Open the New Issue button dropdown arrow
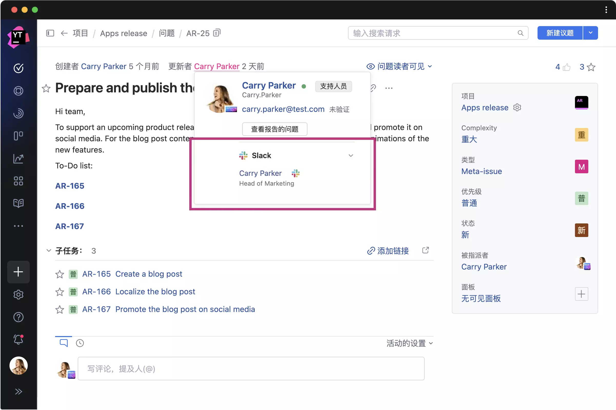The height and width of the screenshot is (410, 616). 590,33
